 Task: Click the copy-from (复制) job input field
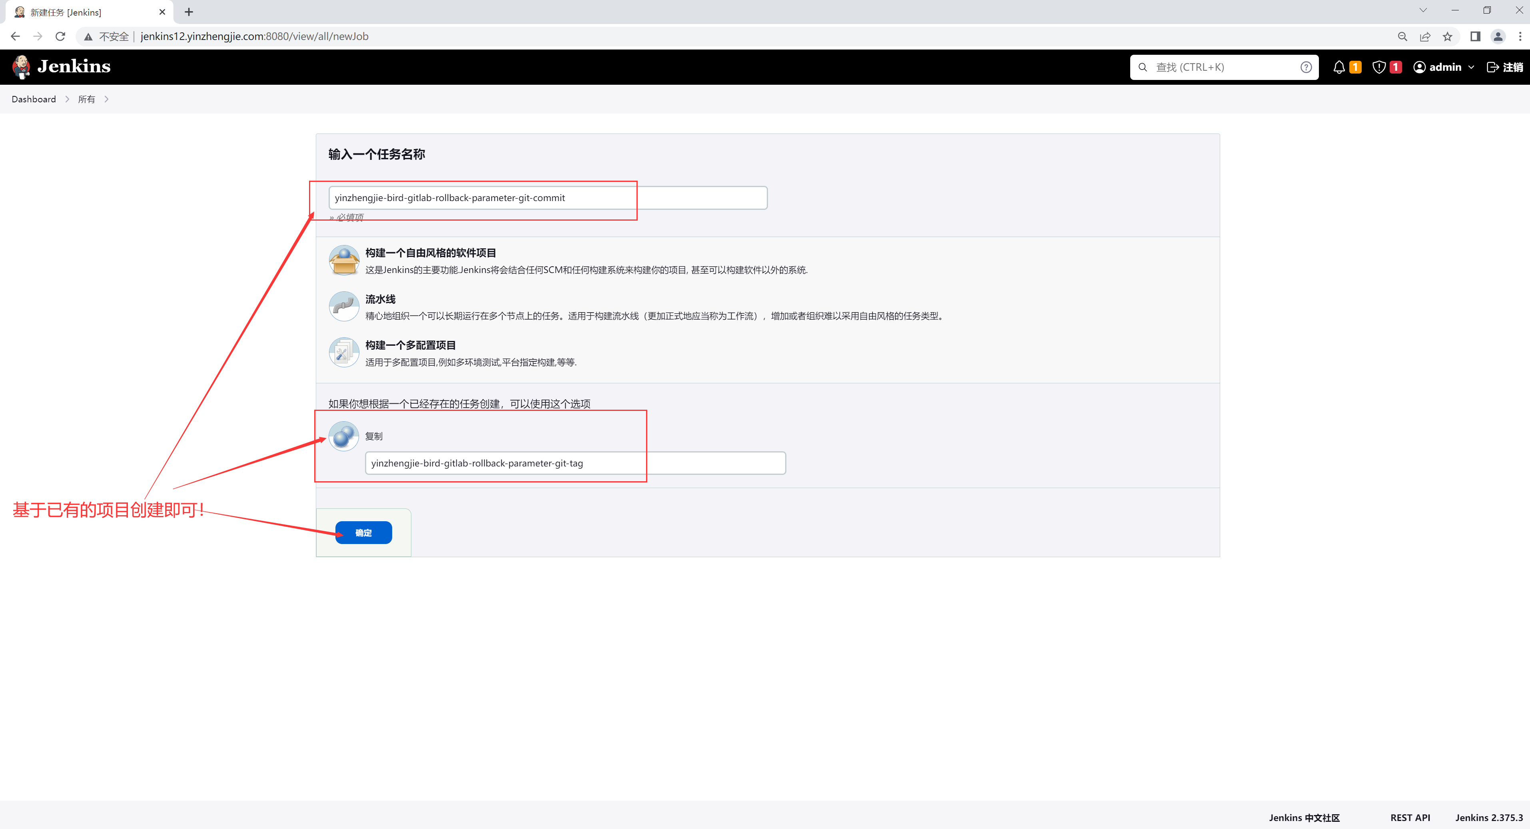[574, 463]
